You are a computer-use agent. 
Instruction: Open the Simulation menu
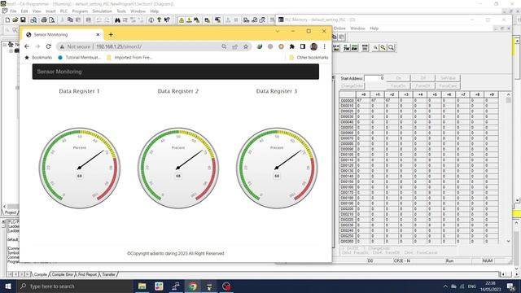tap(102, 11)
